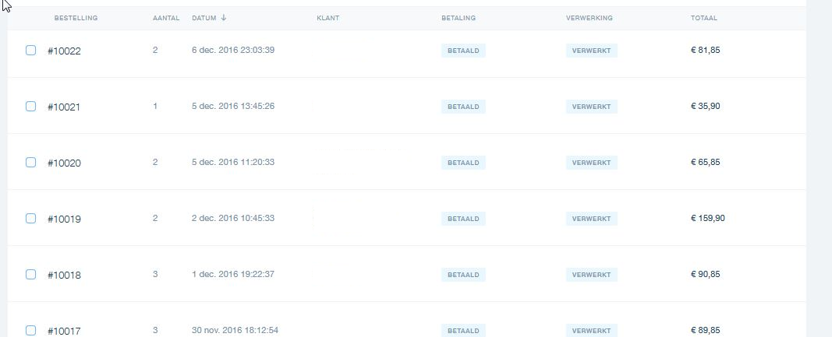Click the sort arrow next to Datum
Screen dimensions: 832x337
(x=224, y=17)
